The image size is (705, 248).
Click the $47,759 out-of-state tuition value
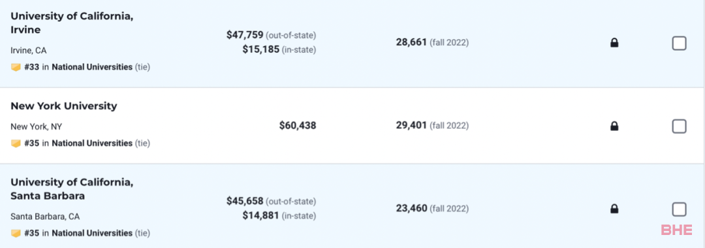pyautogui.click(x=245, y=34)
